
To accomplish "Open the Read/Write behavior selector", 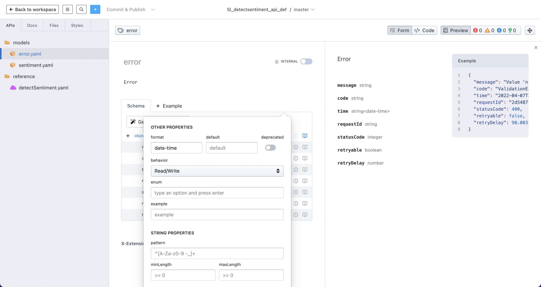I will pyautogui.click(x=217, y=171).
